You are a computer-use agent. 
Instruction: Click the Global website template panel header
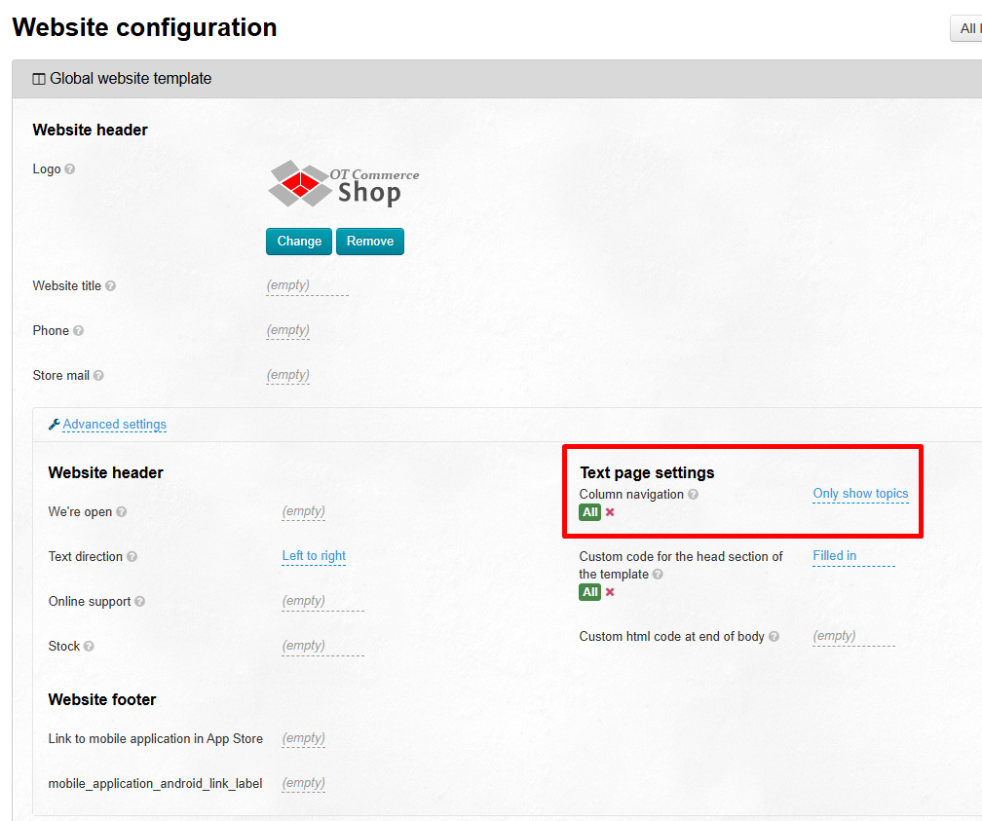tap(131, 79)
